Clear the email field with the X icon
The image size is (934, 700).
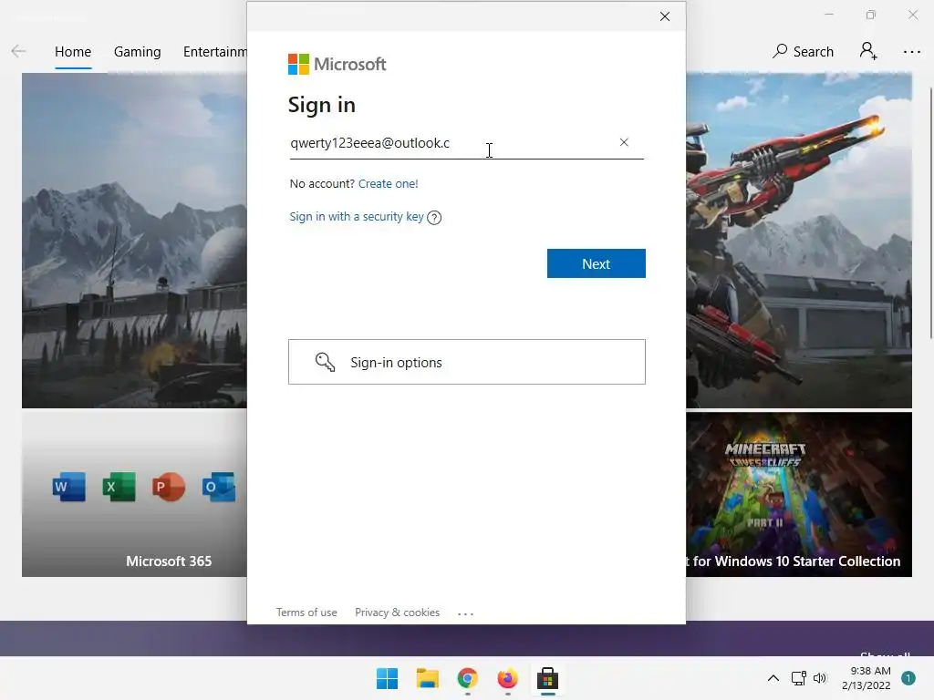[x=624, y=142]
